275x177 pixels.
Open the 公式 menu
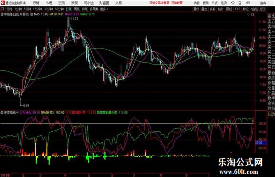[215, 3]
